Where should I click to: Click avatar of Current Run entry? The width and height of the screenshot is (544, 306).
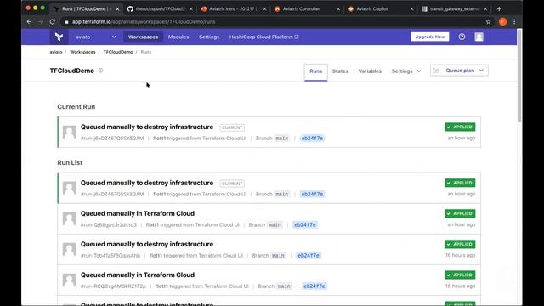click(x=69, y=133)
